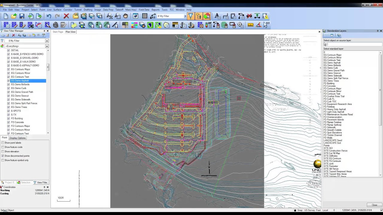Select FD Riprap Spillway standard layer

[x=332, y=125]
